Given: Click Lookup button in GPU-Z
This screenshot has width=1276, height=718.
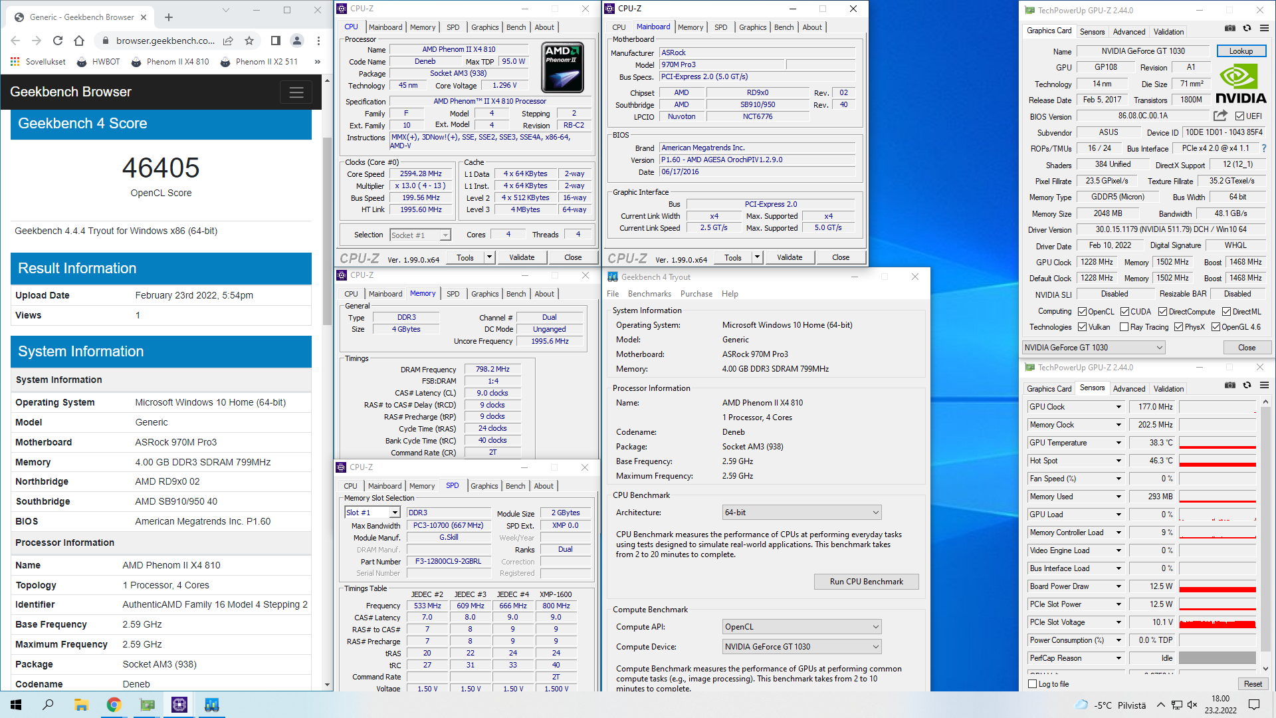Looking at the screenshot, I should [1241, 51].
